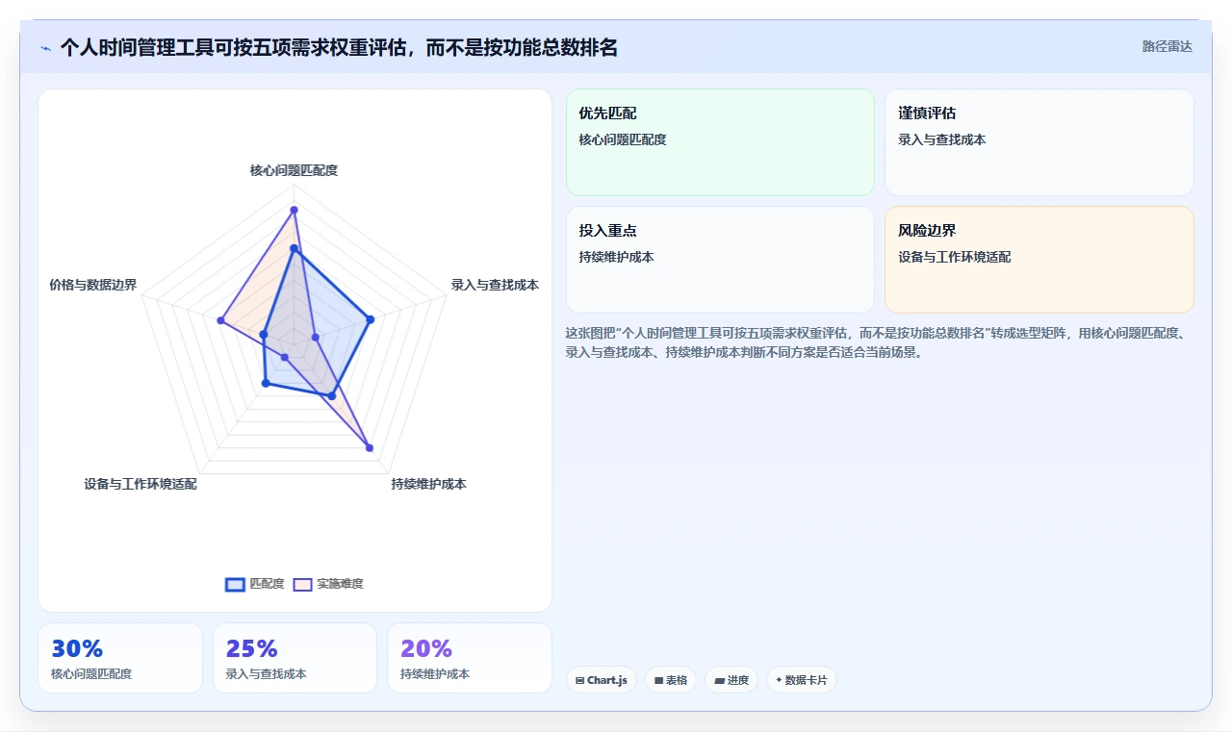Open the 优先匹配 green card
The width and height of the screenshot is (1232, 732).
720,142
